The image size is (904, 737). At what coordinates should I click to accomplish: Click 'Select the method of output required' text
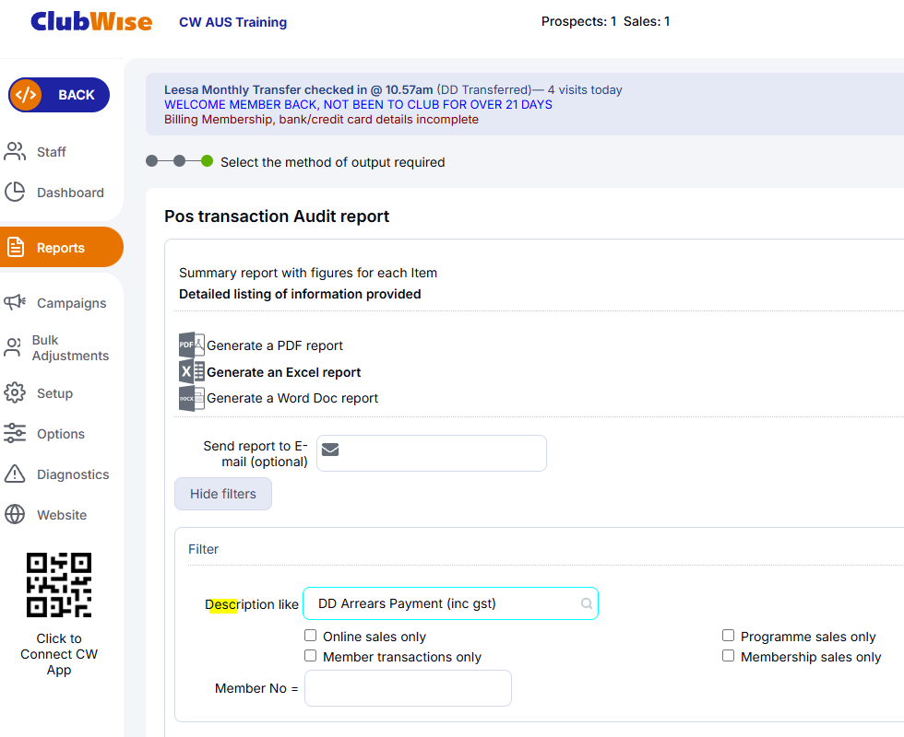pos(333,162)
